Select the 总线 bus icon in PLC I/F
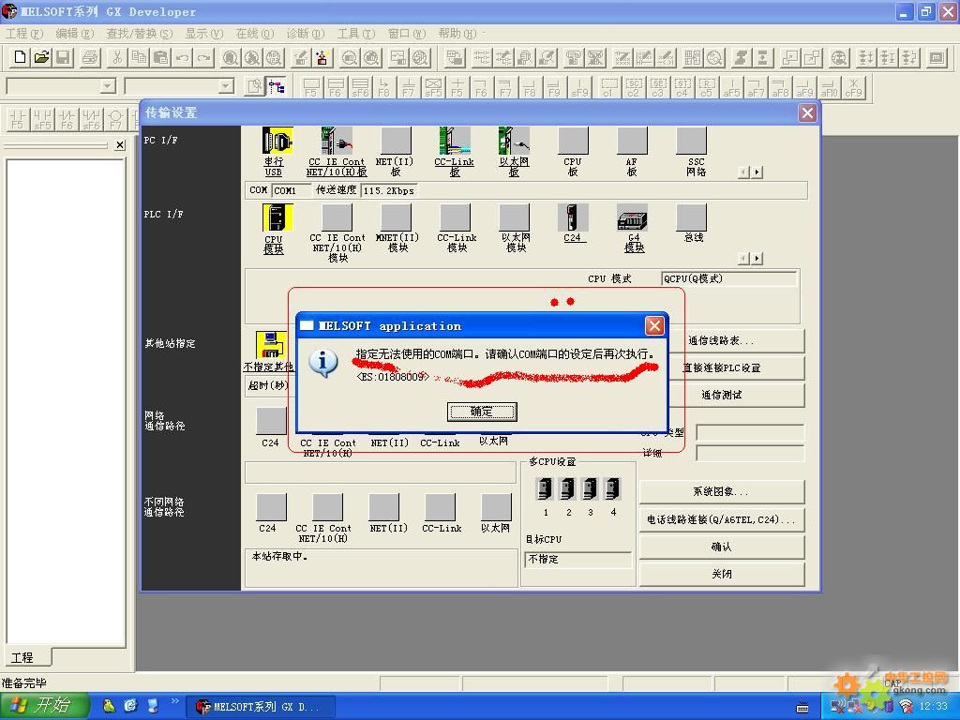Viewport: 960px width, 720px height. tap(692, 217)
